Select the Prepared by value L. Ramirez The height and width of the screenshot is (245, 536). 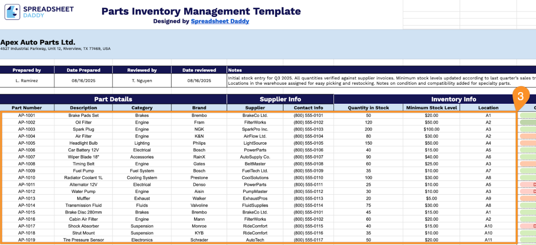pyautogui.click(x=27, y=81)
